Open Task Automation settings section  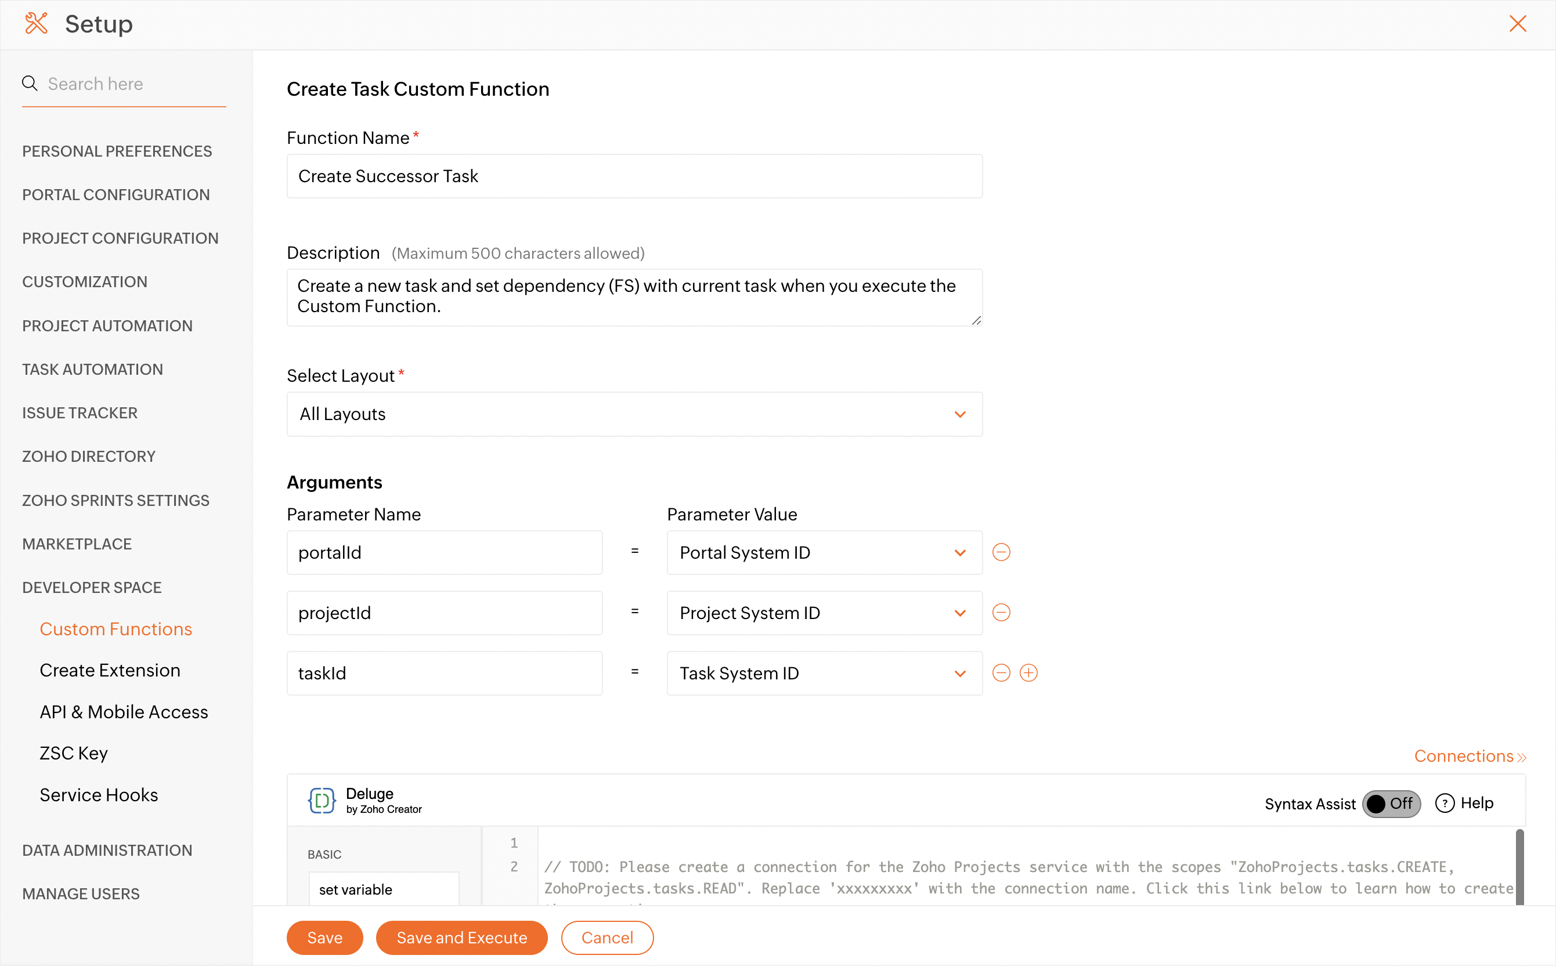93,369
